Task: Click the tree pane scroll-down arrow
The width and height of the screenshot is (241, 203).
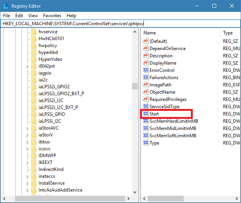Action: coord(135,192)
